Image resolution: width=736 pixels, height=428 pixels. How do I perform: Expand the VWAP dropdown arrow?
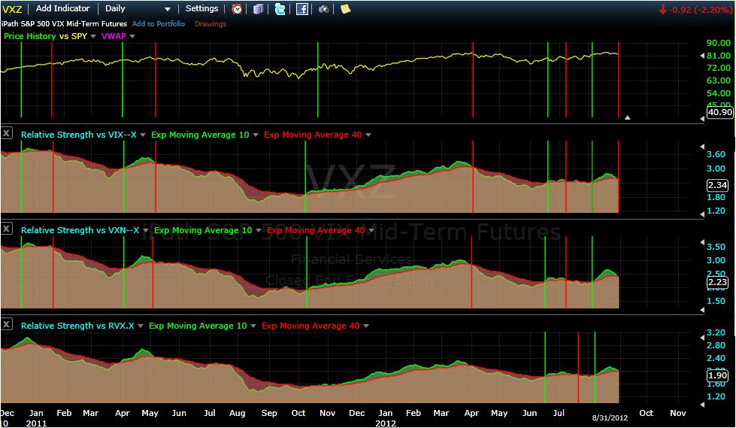132,37
